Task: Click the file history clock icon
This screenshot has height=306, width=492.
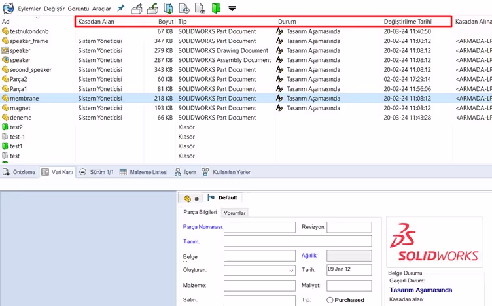Action: [x=184, y=8]
